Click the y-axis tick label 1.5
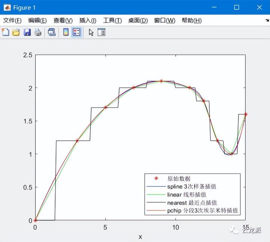Image resolution: width=270 pixels, height=242 pixels. (x=28, y=121)
